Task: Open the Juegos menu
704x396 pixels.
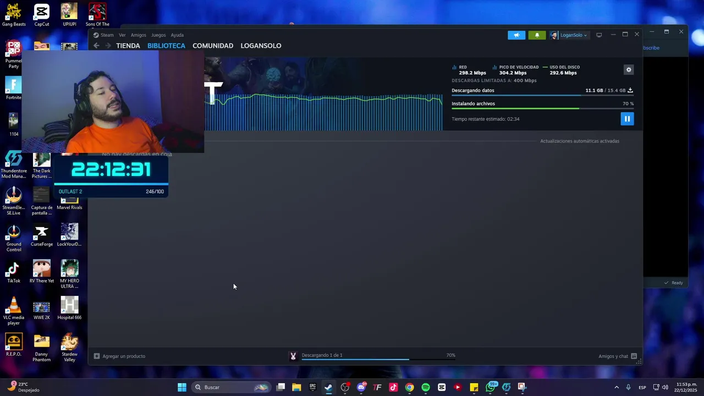Action: tap(158, 35)
